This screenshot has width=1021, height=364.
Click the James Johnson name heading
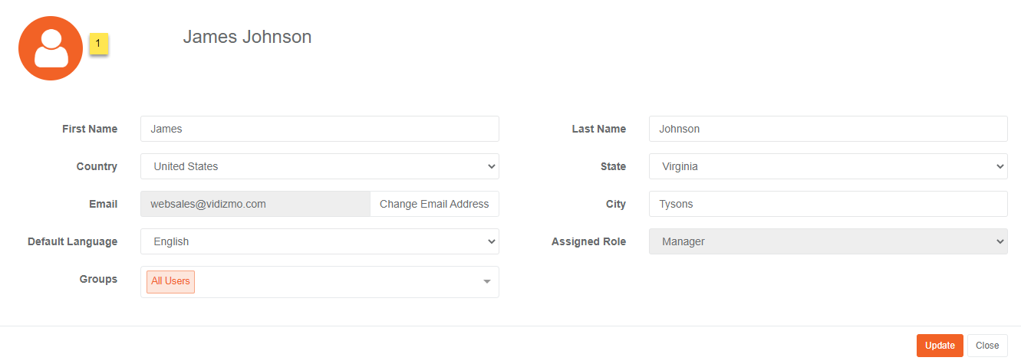tap(247, 37)
